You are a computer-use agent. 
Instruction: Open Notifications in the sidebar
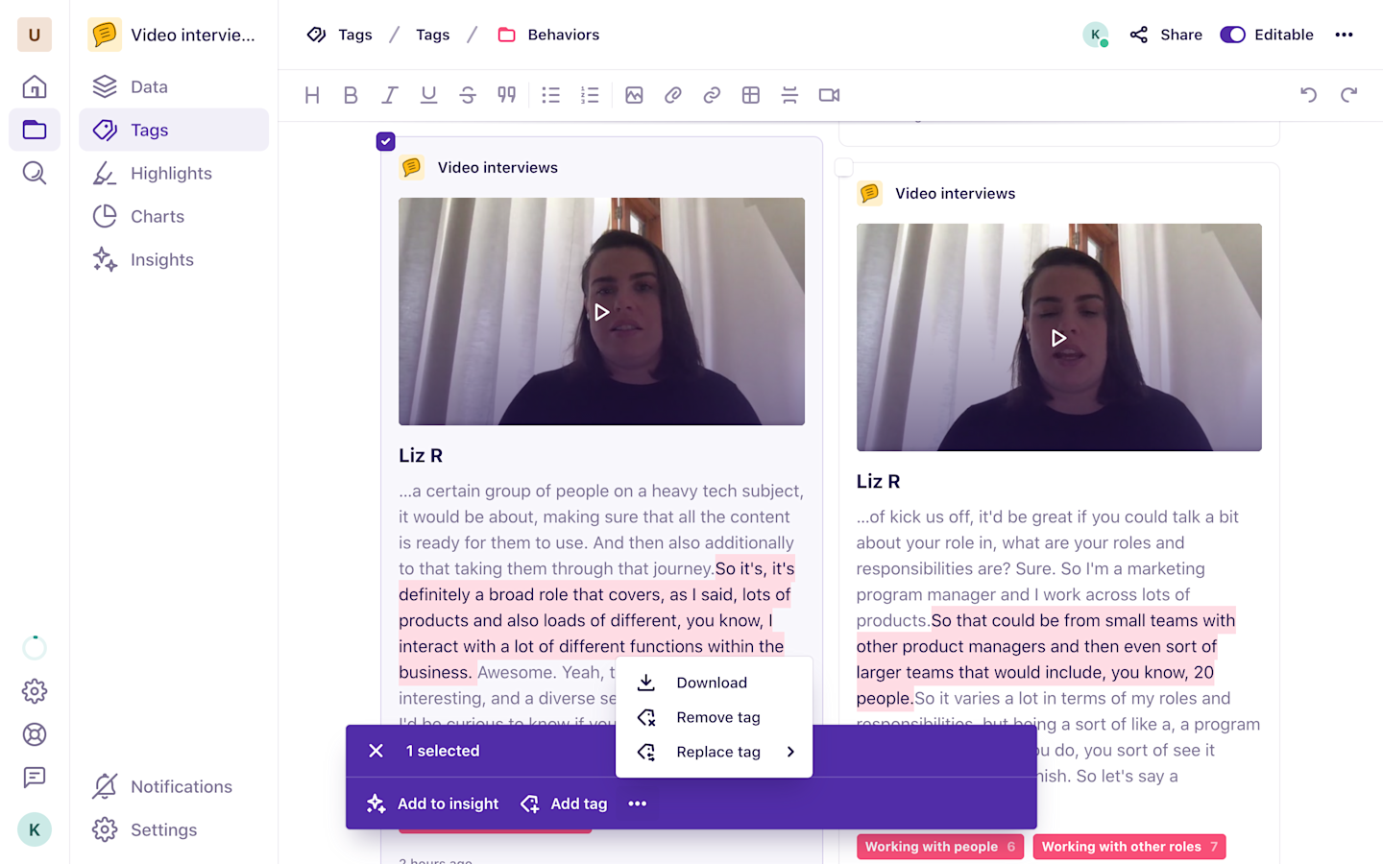pos(174,786)
